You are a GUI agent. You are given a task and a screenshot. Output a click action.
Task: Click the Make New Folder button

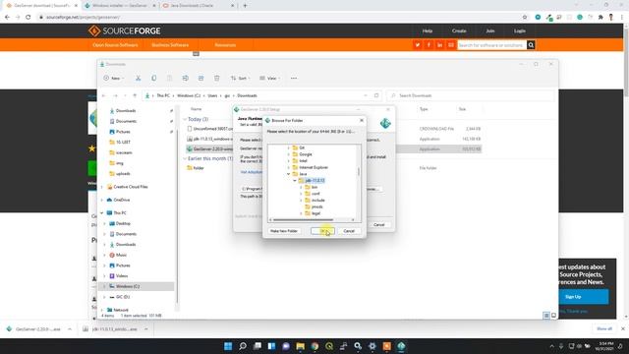tap(284, 231)
